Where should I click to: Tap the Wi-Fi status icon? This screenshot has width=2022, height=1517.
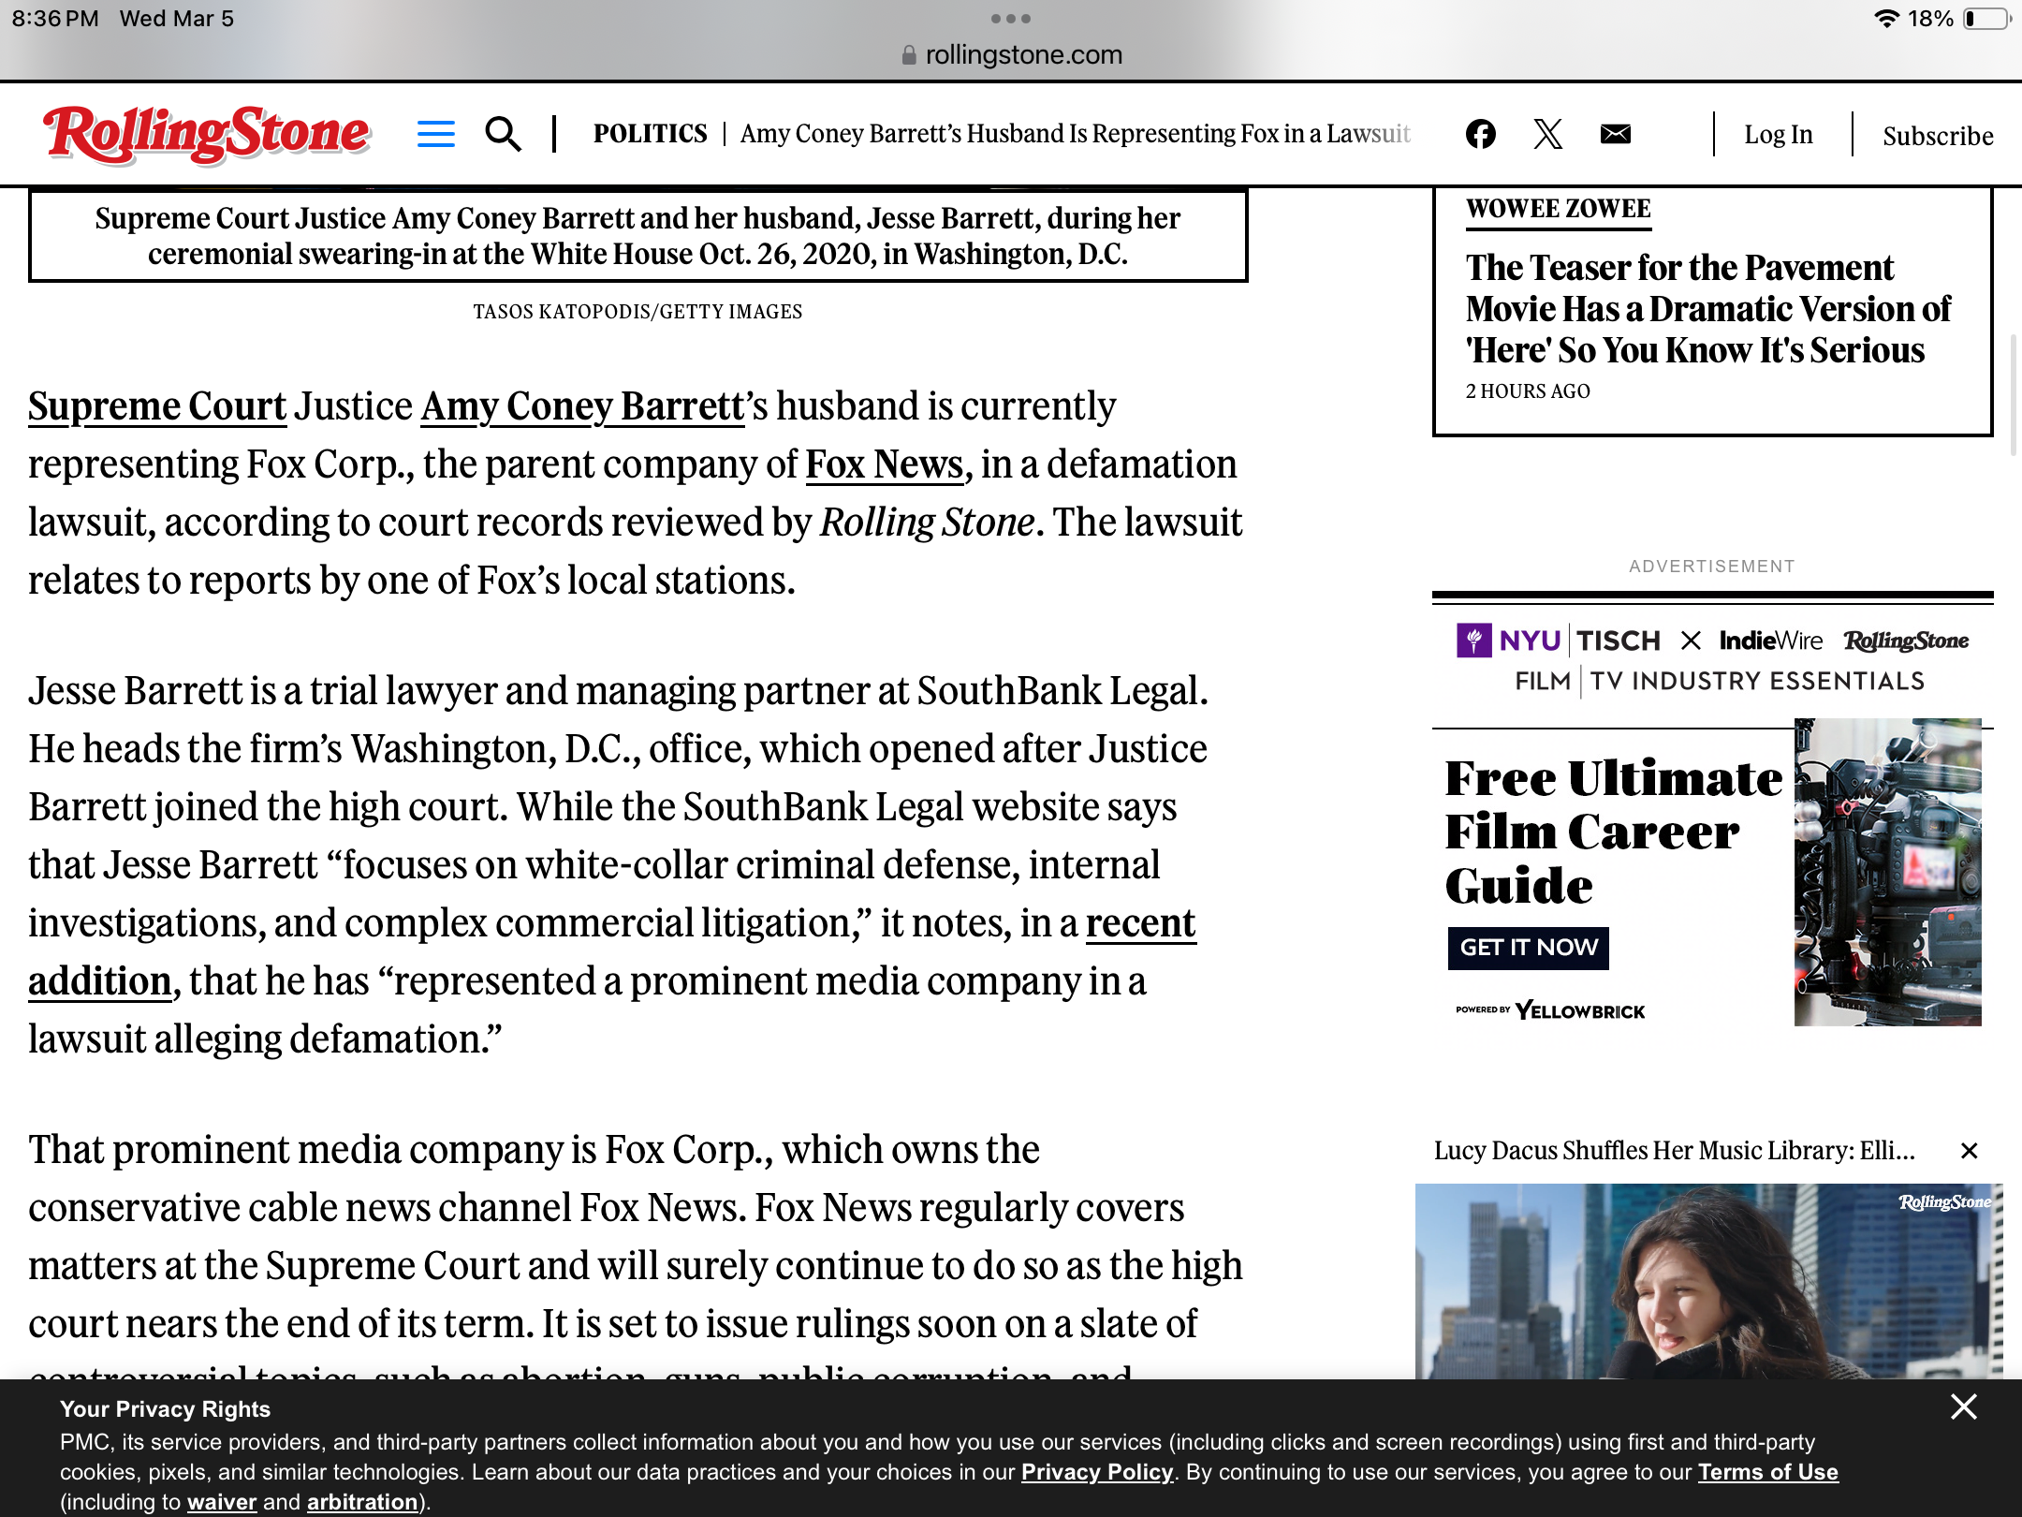(x=1886, y=19)
